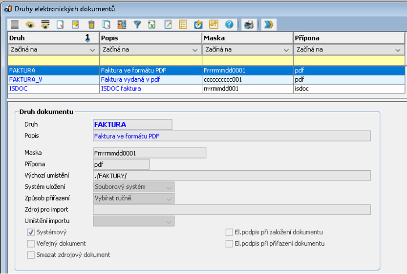Enable the Veřejný dokument checkbox
This screenshot has height=274, width=407.
[31, 244]
